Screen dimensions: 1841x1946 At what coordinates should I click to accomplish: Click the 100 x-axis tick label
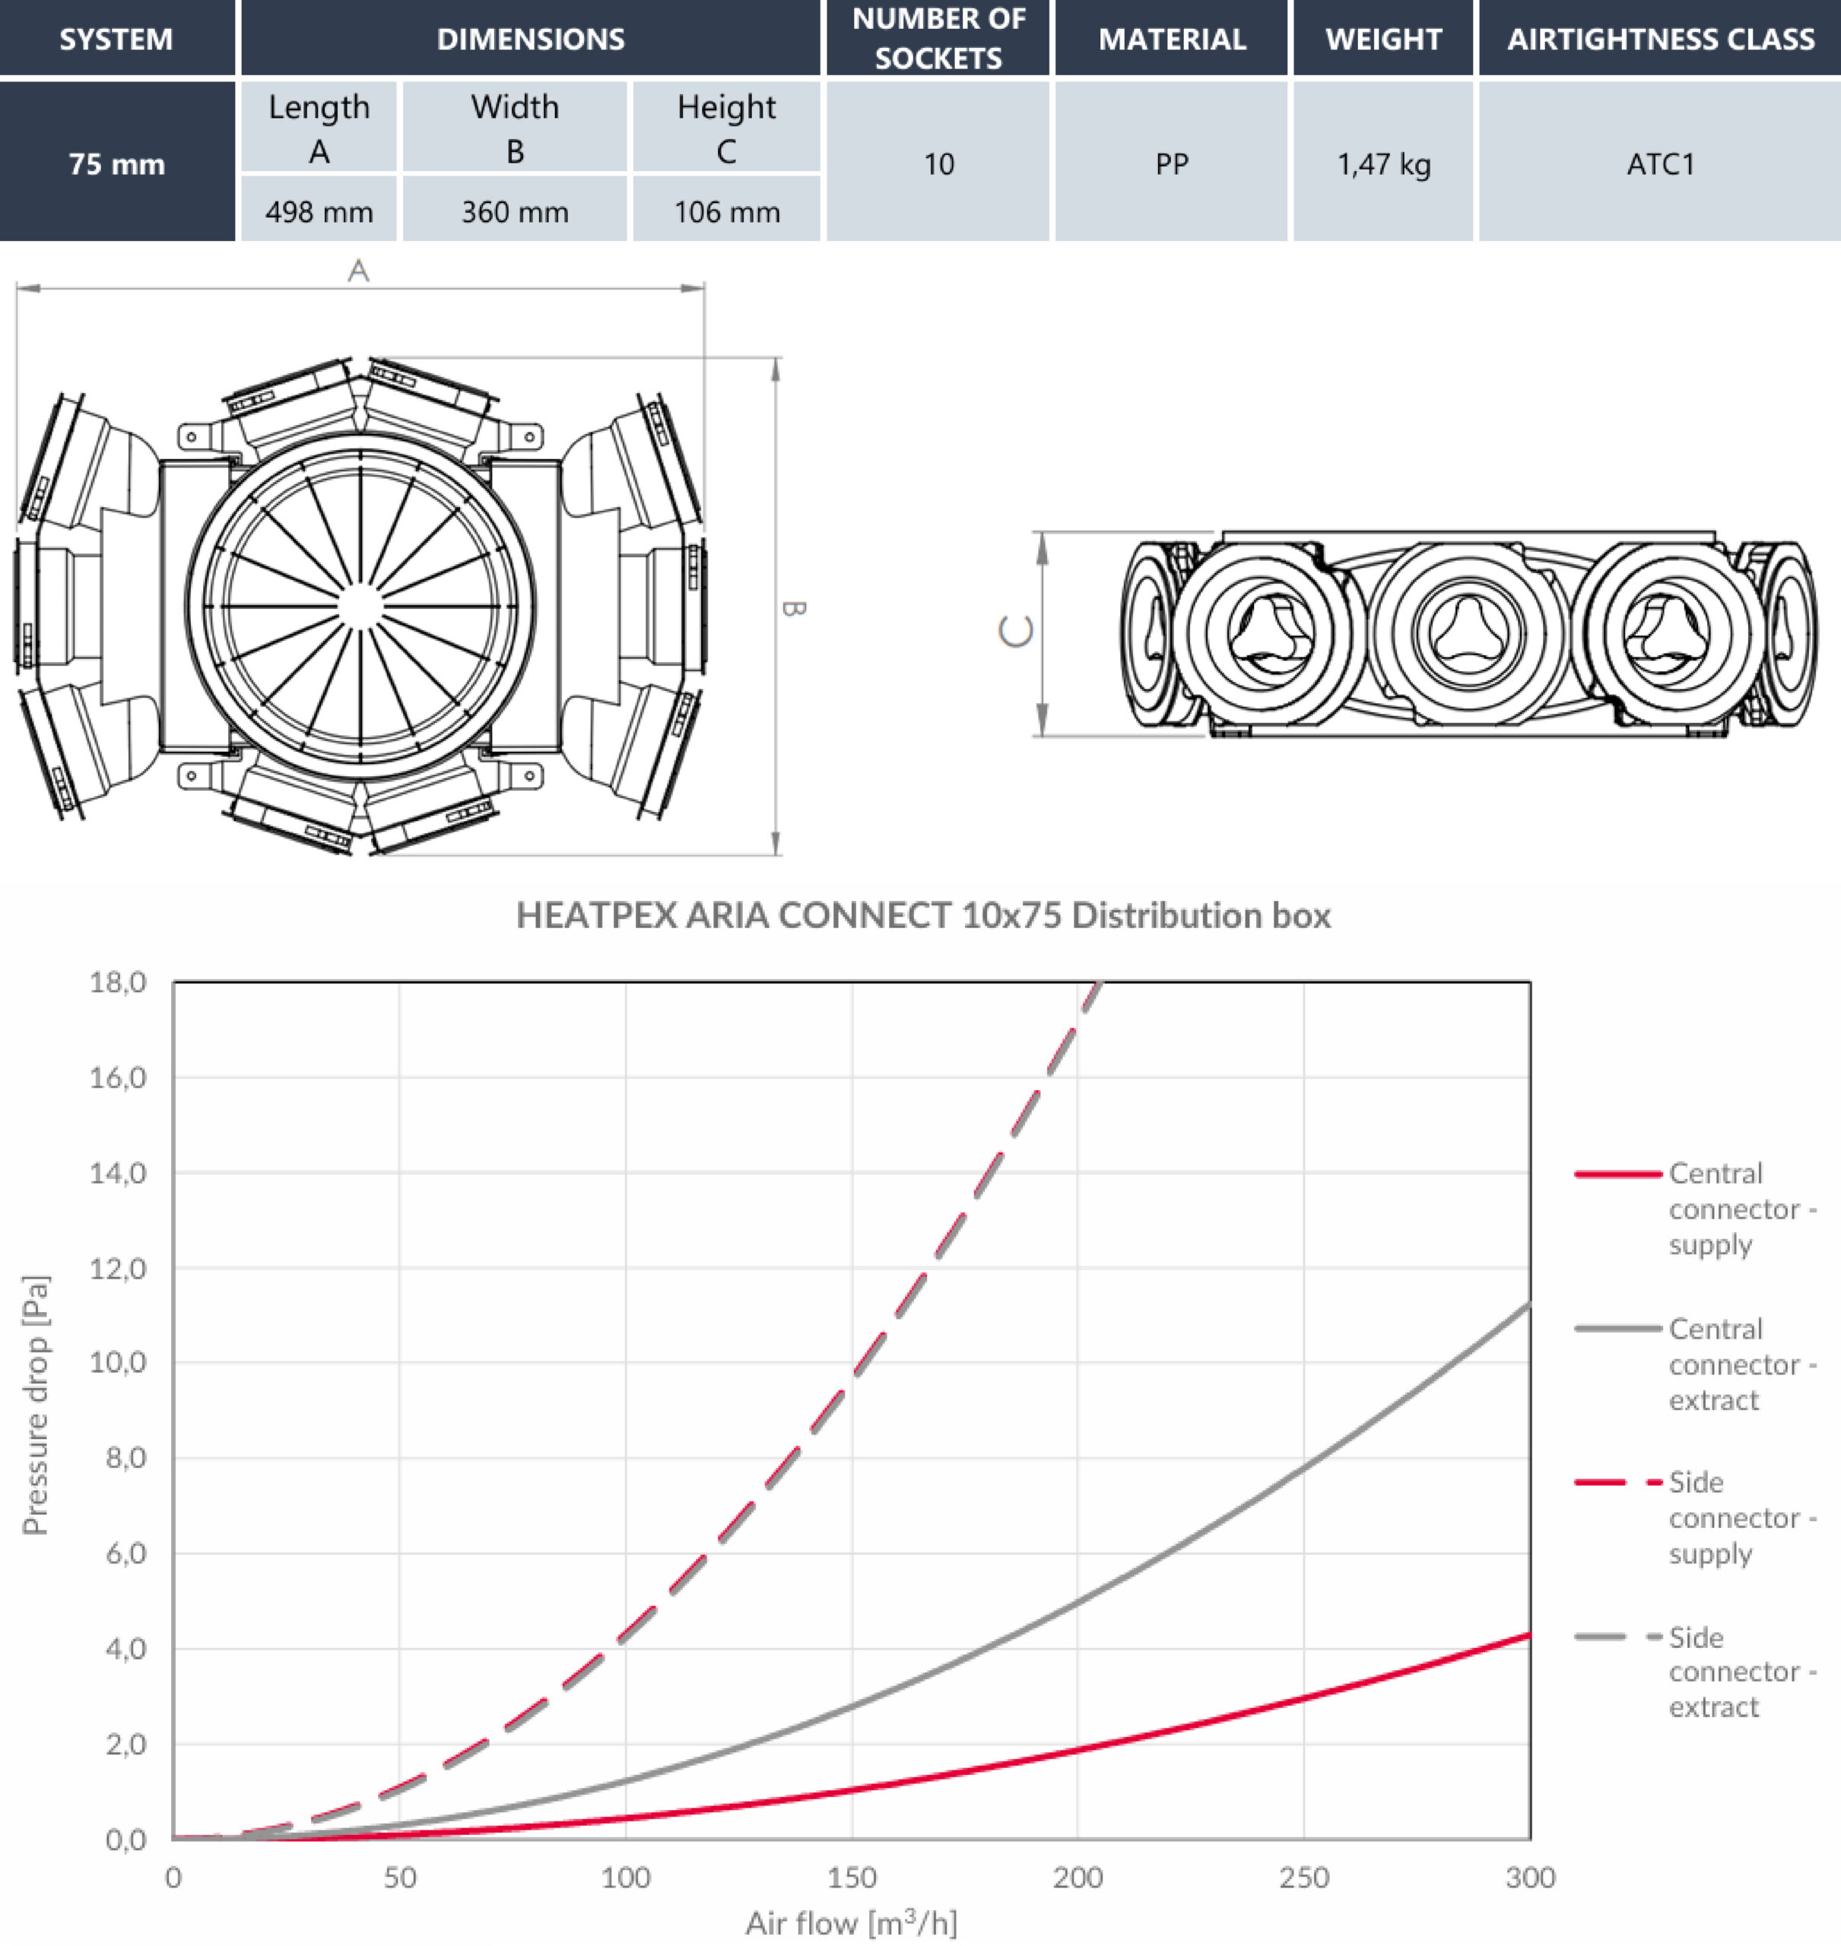tap(625, 1878)
